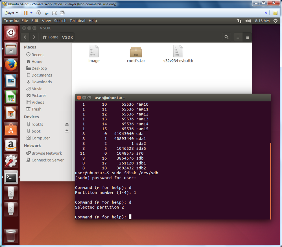Open the sound volume indicator
The image size is (282, 247).
[248, 21]
